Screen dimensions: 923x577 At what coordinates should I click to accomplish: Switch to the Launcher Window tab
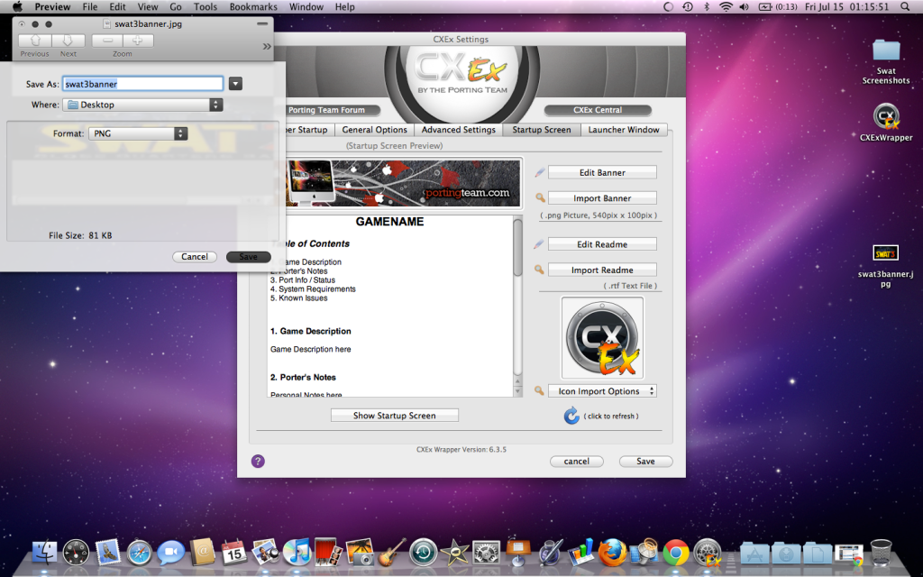(x=624, y=130)
